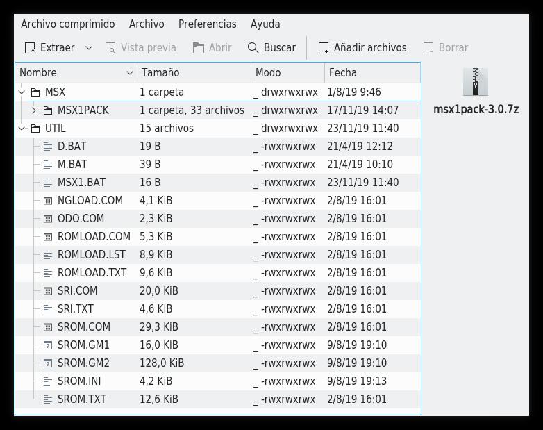Click the SRI.COM file icon

(48, 290)
